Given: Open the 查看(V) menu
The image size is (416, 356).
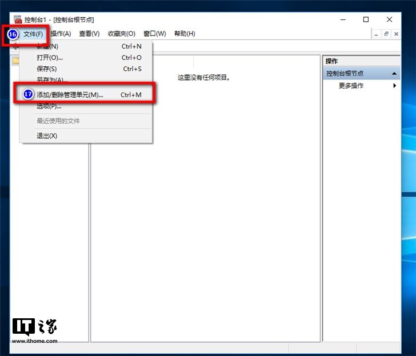Looking at the screenshot, I should [x=89, y=34].
